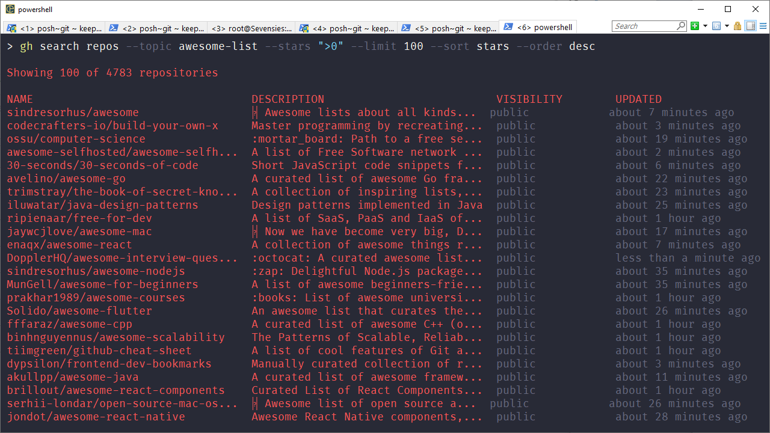
Task: Click binhnguyennus/awesome-scalability repo name
Action: point(115,337)
